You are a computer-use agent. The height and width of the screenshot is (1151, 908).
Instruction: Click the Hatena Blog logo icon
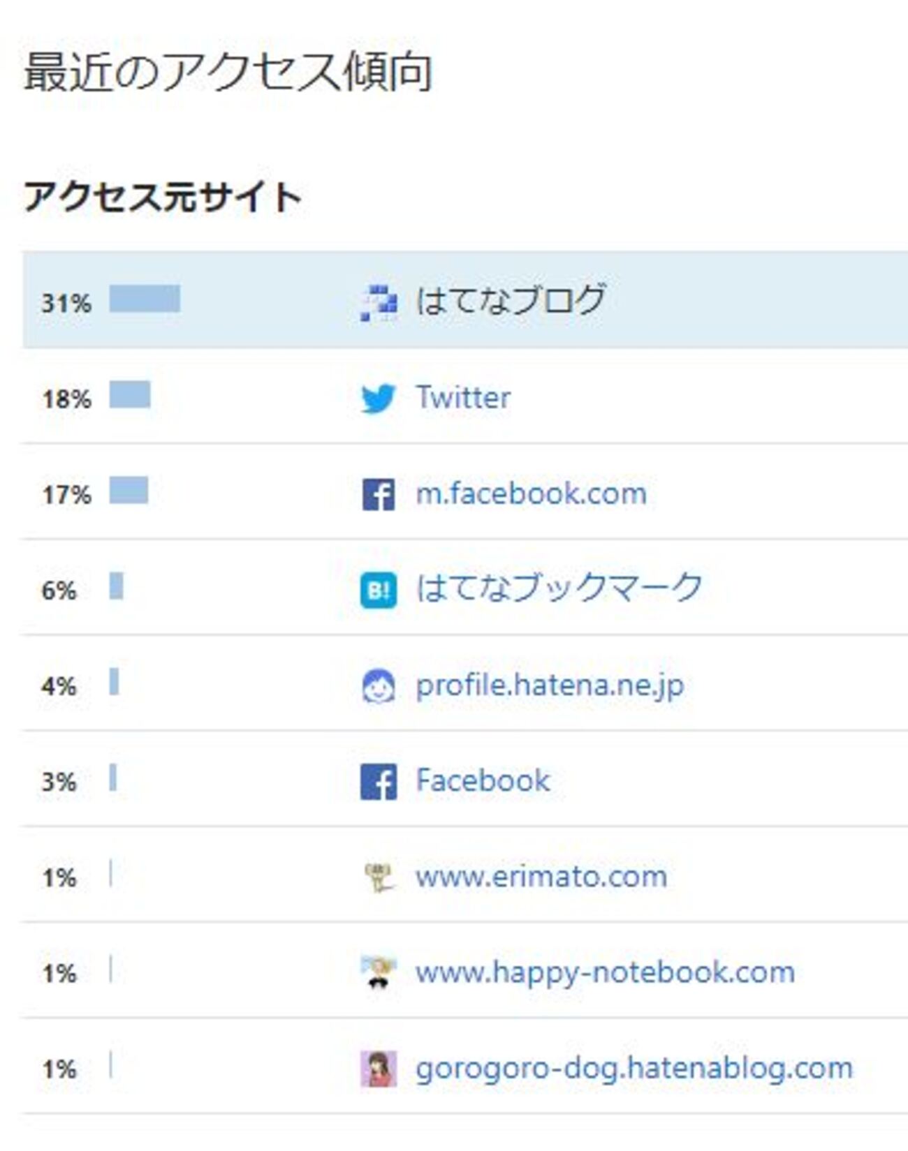tap(379, 302)
